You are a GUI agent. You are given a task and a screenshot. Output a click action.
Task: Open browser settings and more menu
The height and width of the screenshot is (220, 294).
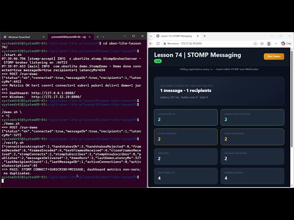276,44
